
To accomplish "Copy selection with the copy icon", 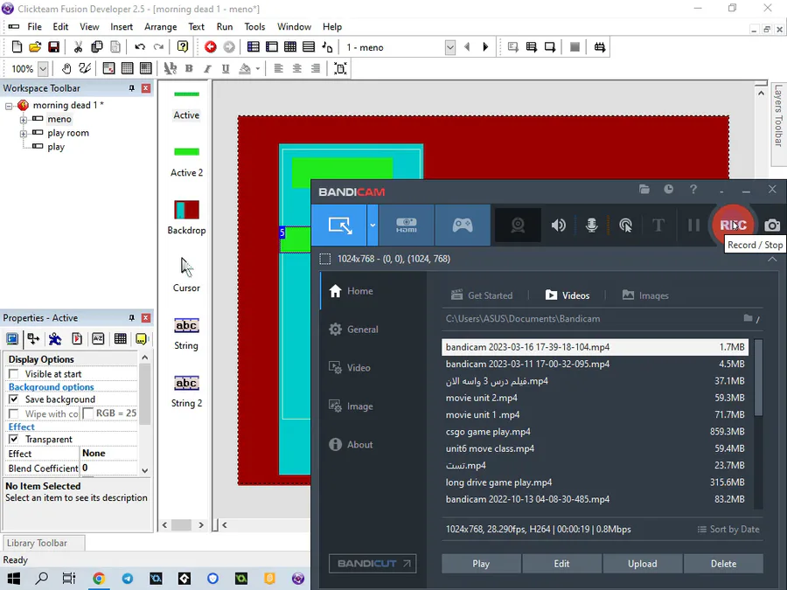I will pyautogui.click(x=97, y=47).
